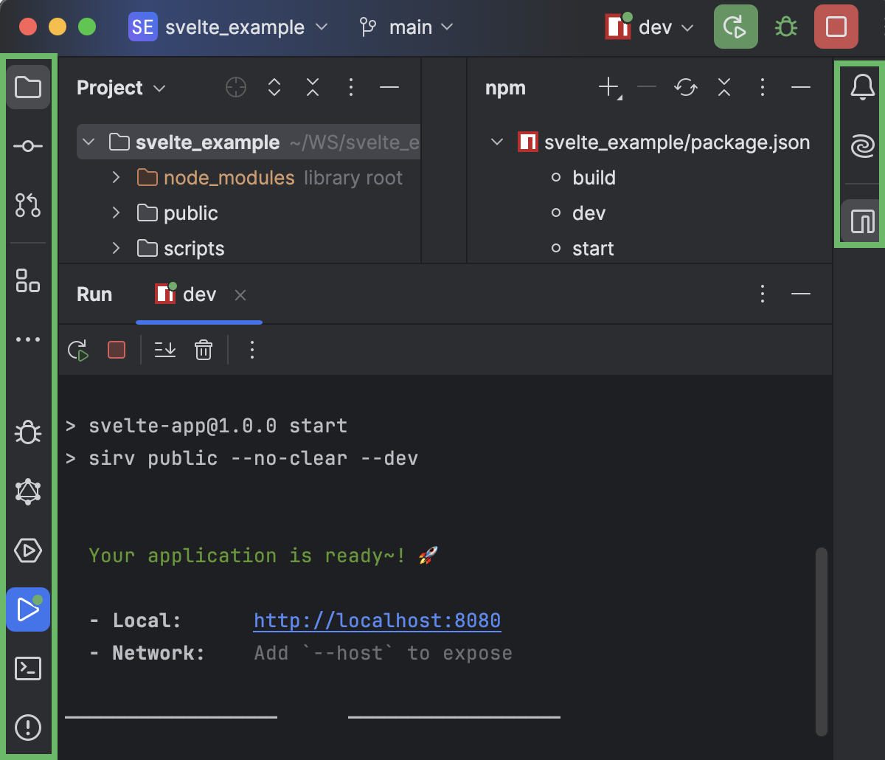
Task: Open the Commit tool window
Action: (x=28, y=145)
